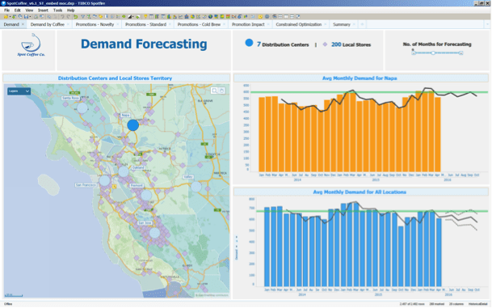
Task: Select the map rectangle zoom tool
Action: (215, 91)
